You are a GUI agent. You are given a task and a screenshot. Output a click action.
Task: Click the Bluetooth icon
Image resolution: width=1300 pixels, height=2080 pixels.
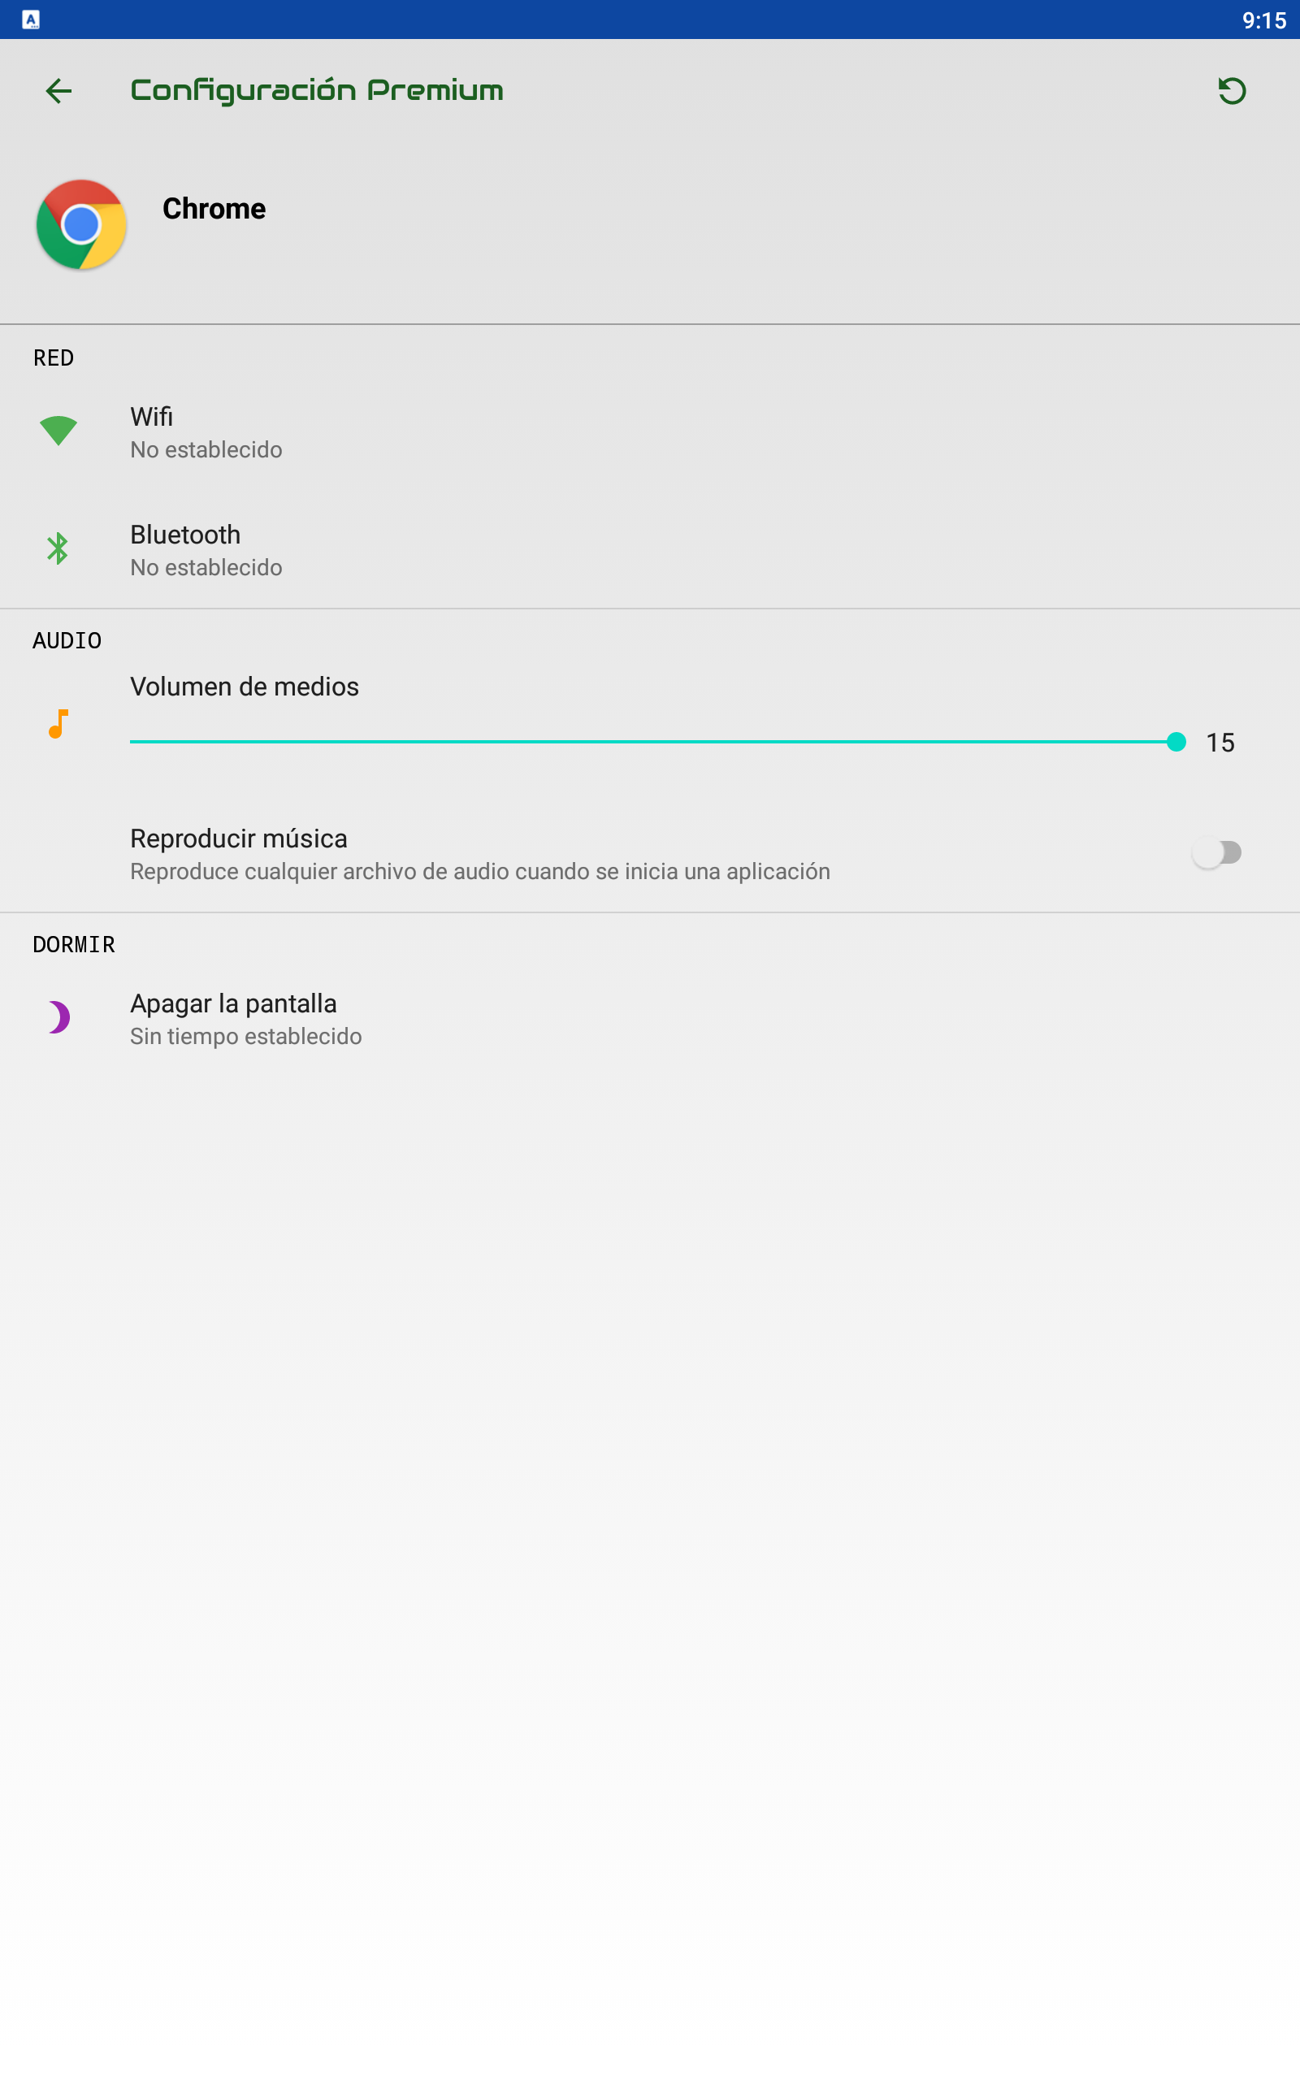[x=58, y=548]
